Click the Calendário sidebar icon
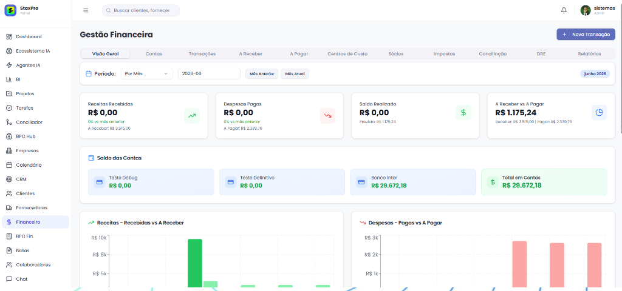The height and width of the screenshot is (291, 622). 9,165
